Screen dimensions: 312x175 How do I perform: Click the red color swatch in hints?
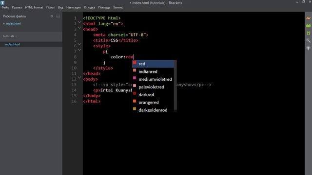point(135,63)
